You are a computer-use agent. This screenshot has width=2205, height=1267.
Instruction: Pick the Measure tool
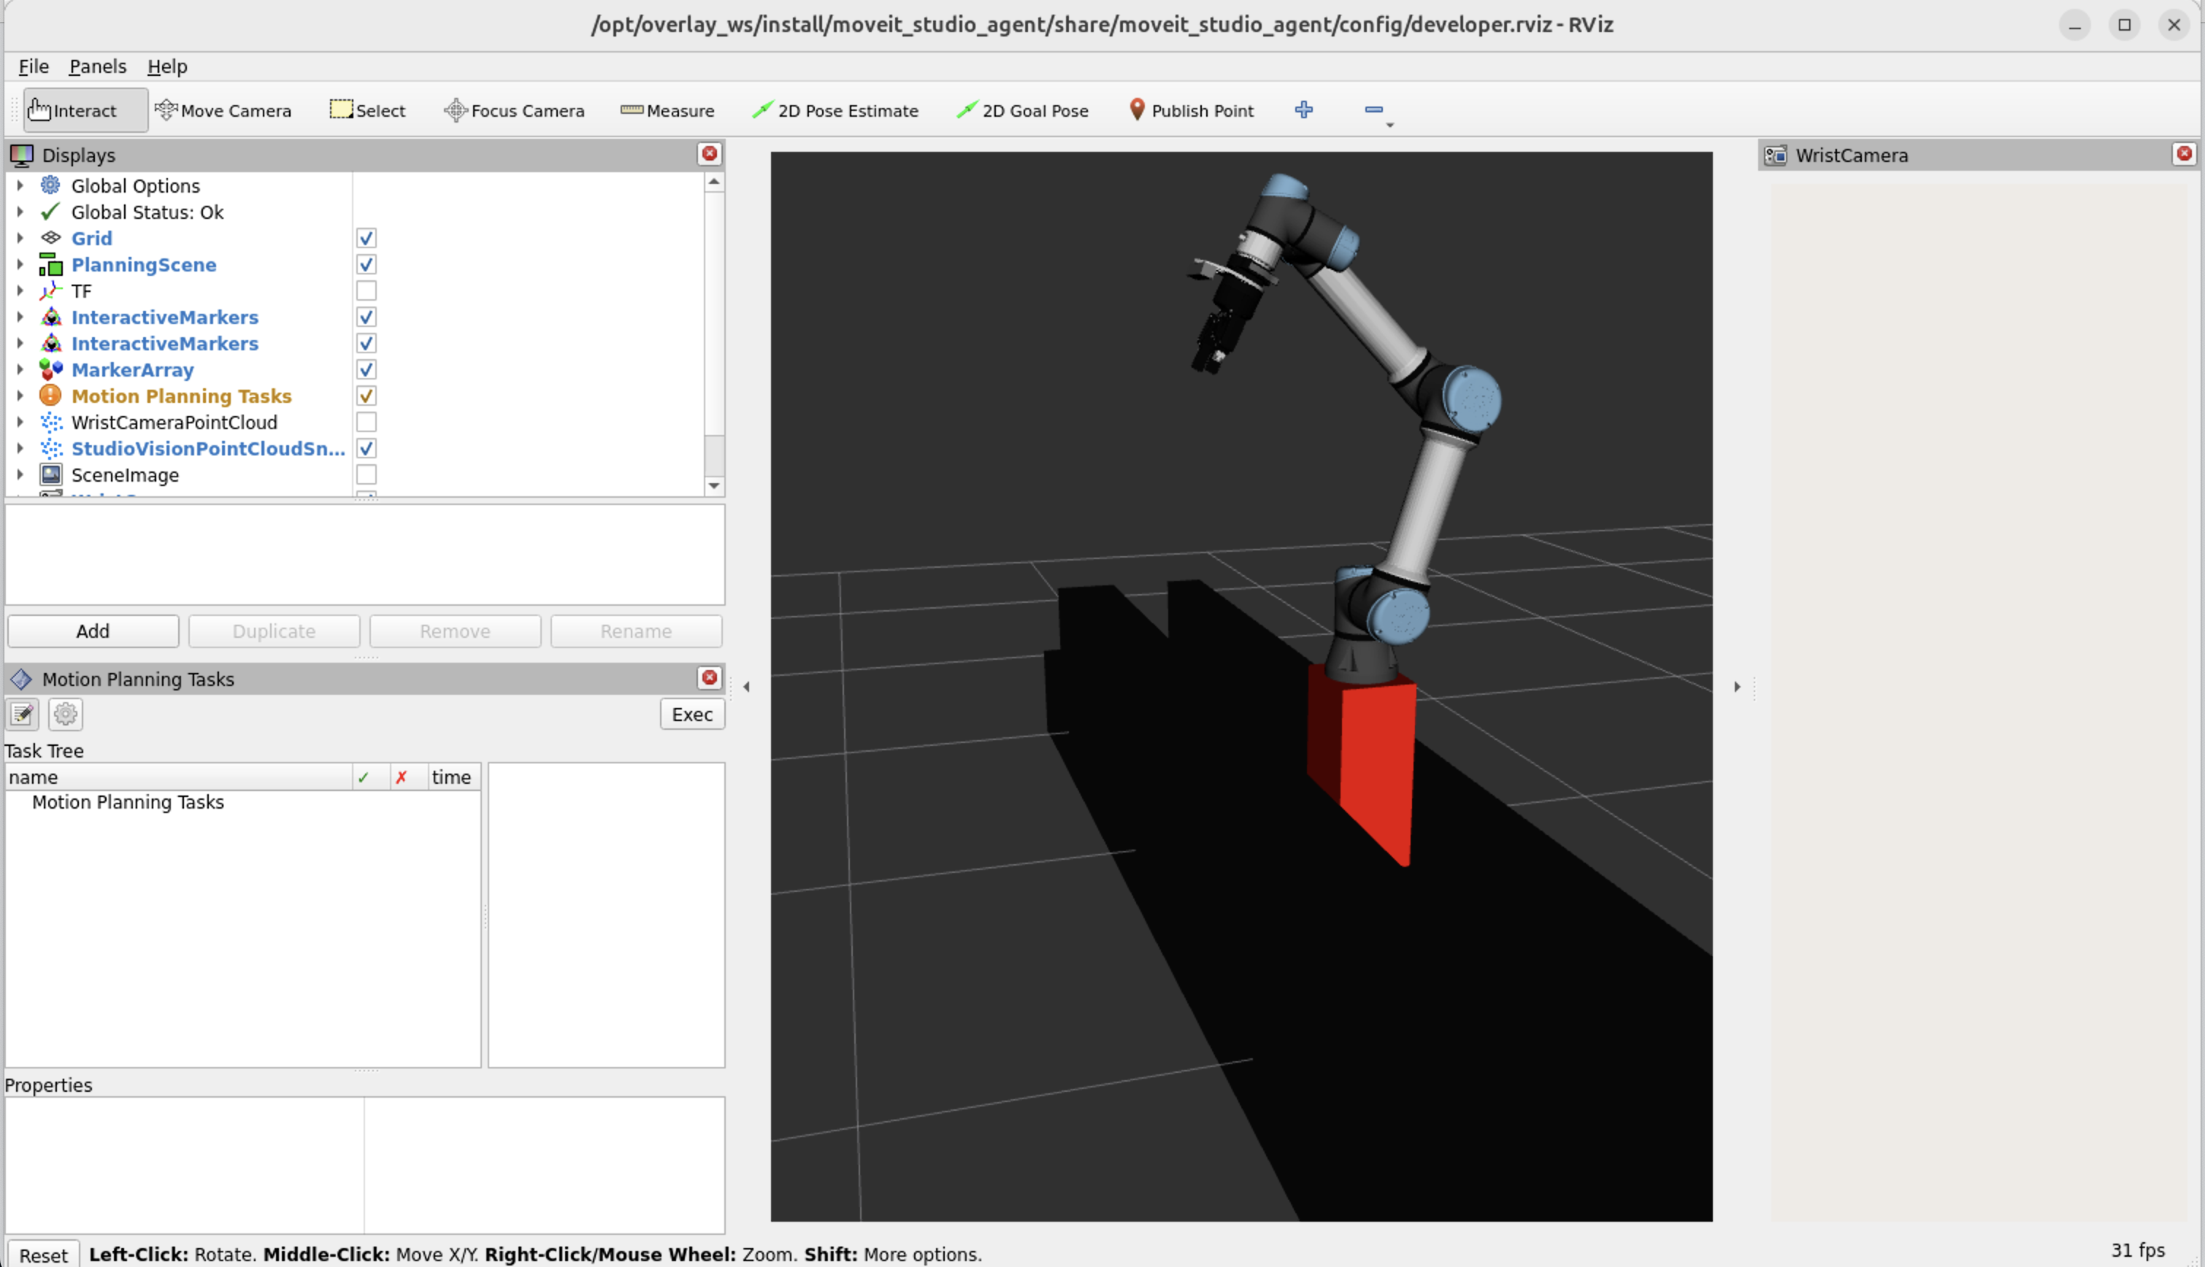(667, 110)
